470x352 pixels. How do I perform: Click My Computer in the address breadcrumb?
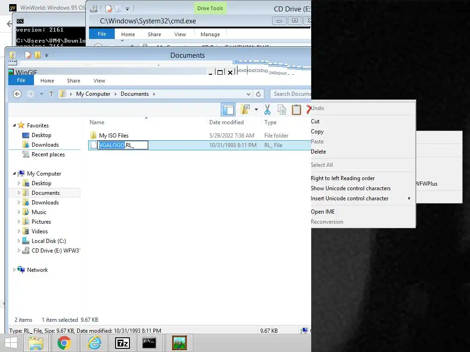93,94
